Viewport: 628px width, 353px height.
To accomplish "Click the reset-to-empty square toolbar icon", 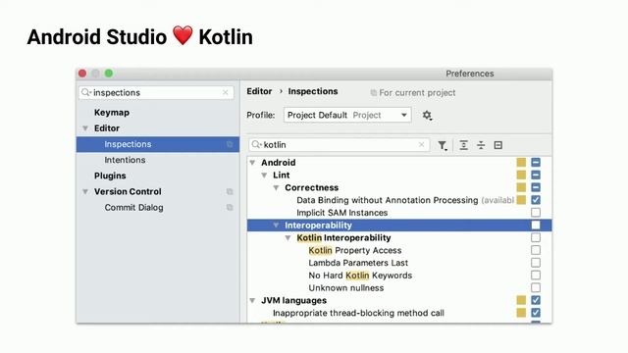I will coord(497,145).
